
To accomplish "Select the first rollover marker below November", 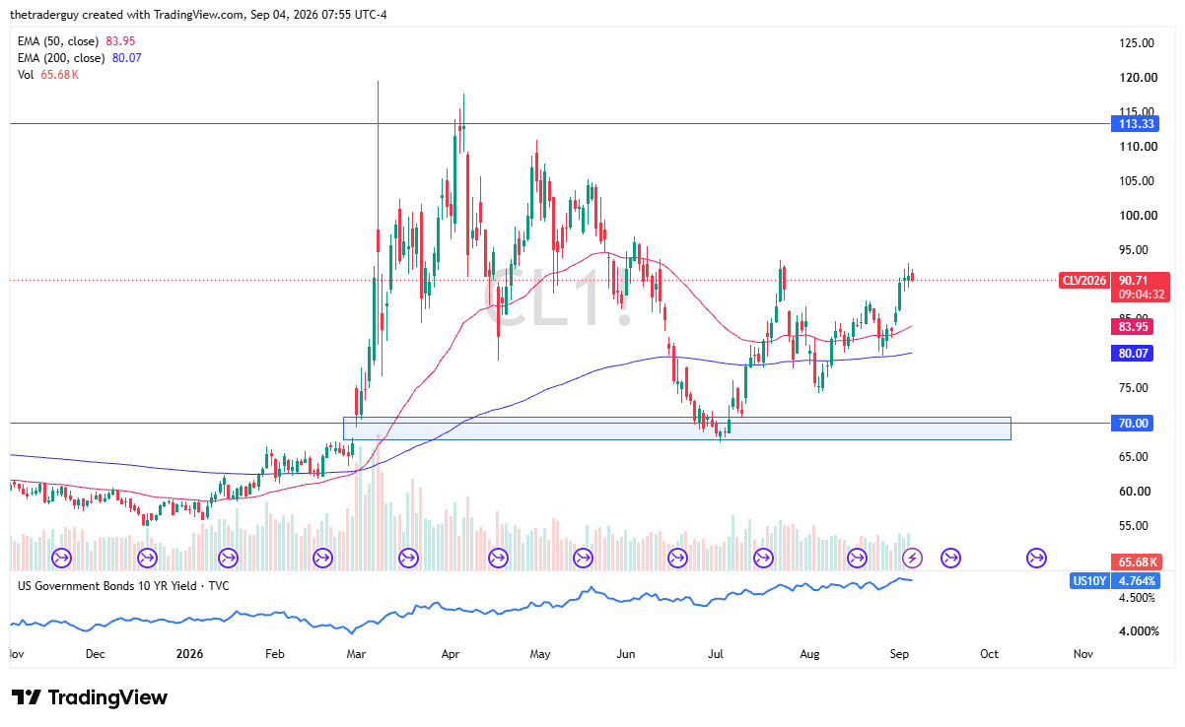I will point(60,559).
